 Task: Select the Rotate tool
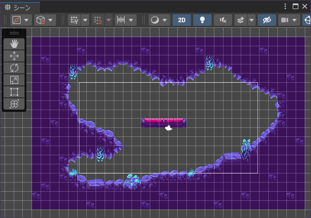[14, 68]
